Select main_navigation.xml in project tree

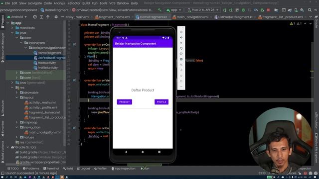[42, 132]
